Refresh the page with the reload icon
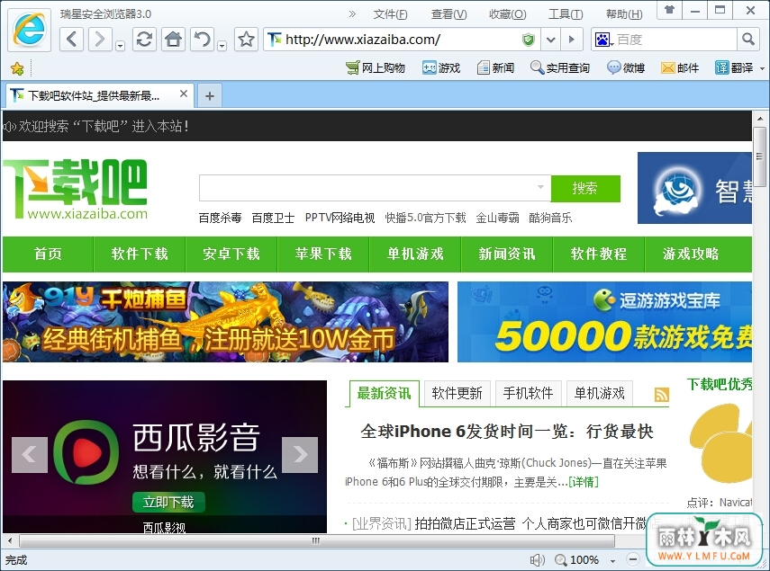Image resolution: width=770 pixels, height=571 pixels. click(144, 40)
